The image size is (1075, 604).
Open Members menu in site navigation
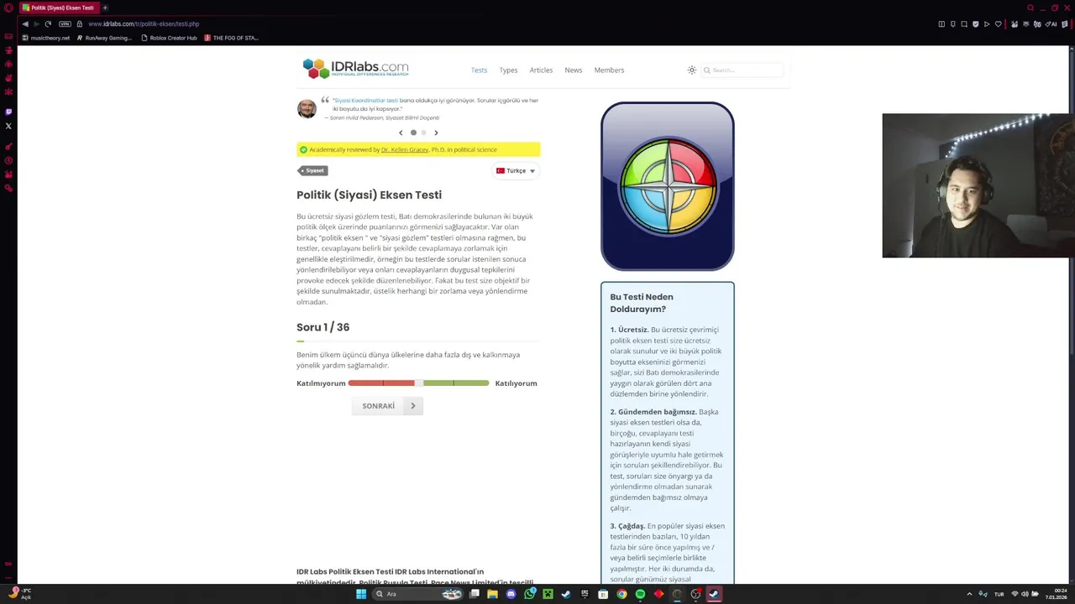tap(609, 70)
